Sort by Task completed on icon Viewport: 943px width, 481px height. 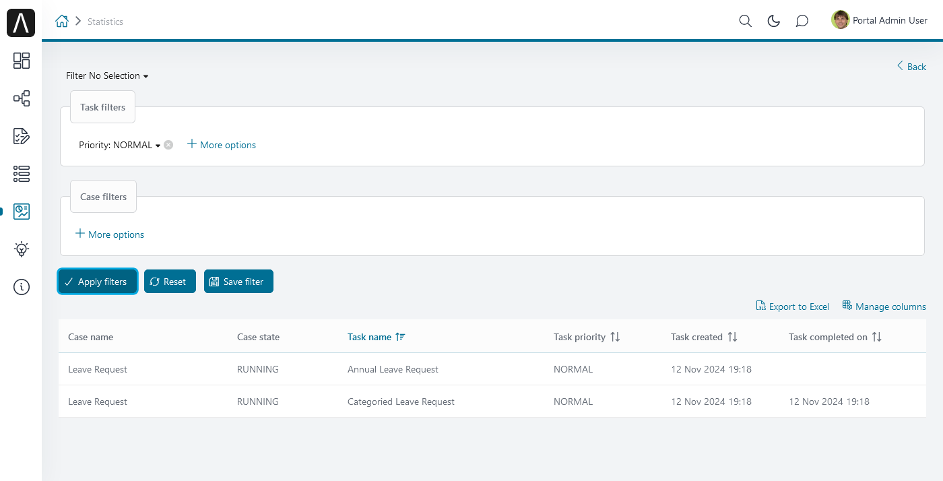(876, 337)
